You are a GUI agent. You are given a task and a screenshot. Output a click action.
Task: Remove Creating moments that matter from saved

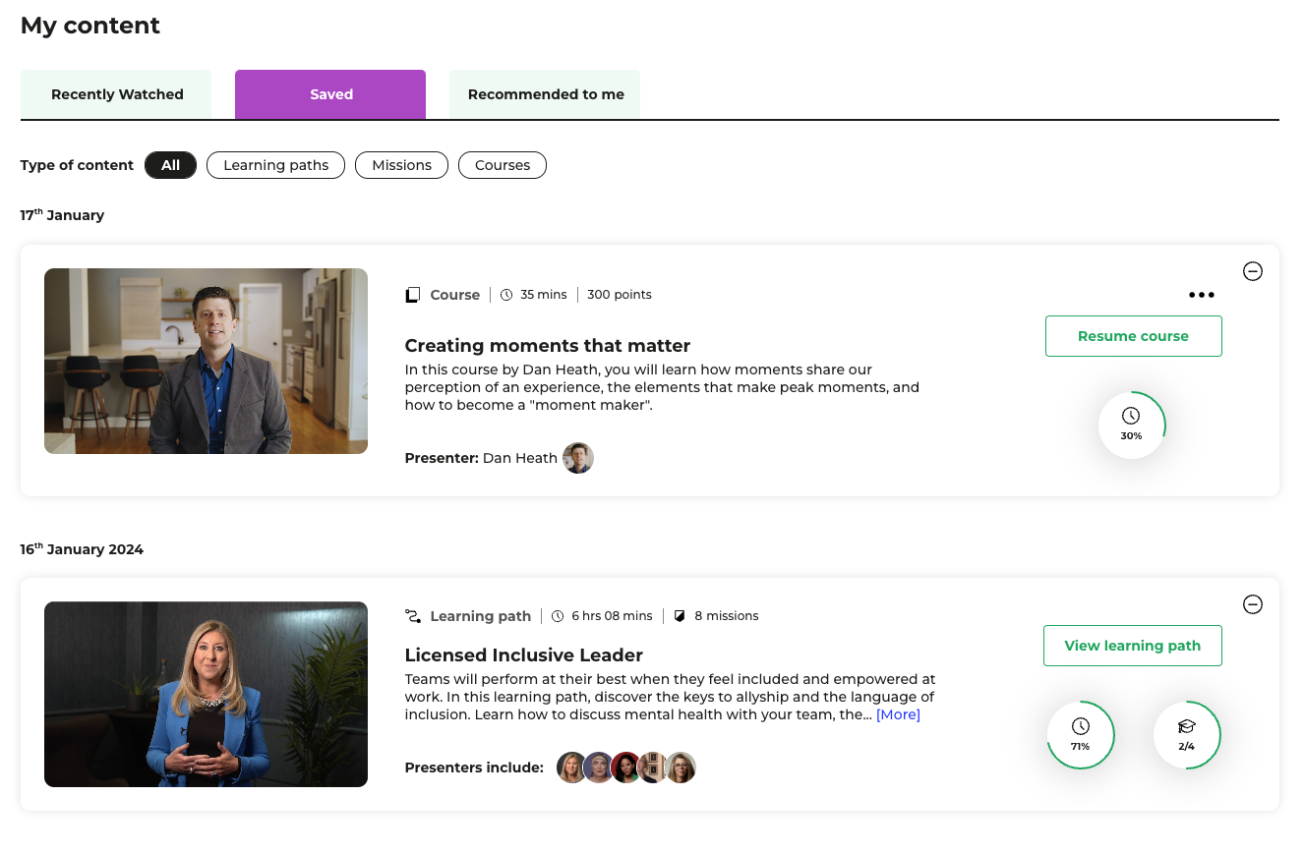point(1253,271)
